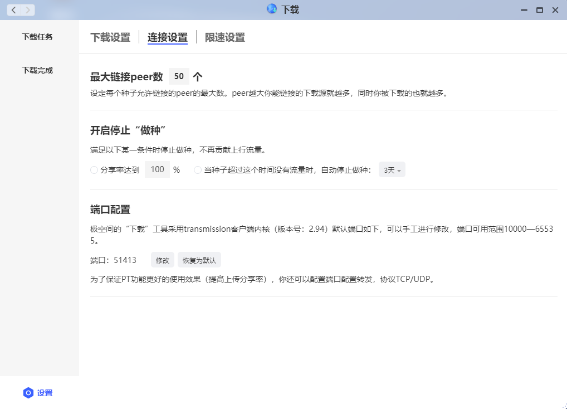Switch to the 限速设置 tab
The width and height of the screenshot is (567, 409).
[225, 37]
